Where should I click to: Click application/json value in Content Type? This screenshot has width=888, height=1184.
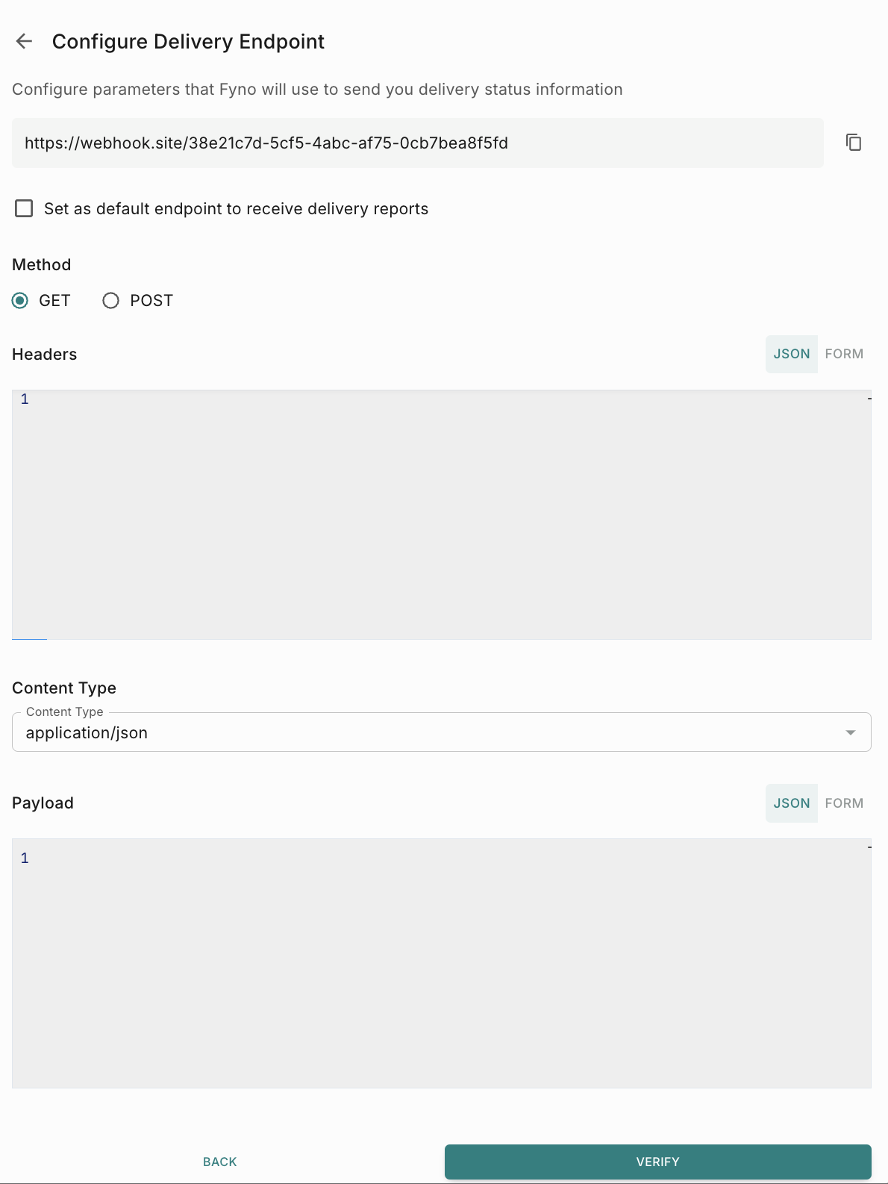click(x=87, y=733)
